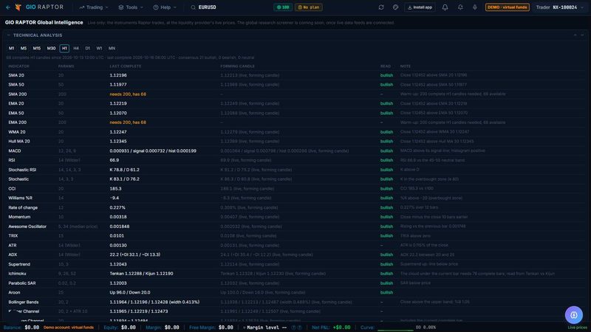Open the Trader NX-100024 account dropdown

[560, 7]
